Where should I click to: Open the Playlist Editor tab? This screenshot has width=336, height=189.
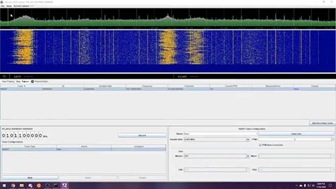[x=40, y=81]
